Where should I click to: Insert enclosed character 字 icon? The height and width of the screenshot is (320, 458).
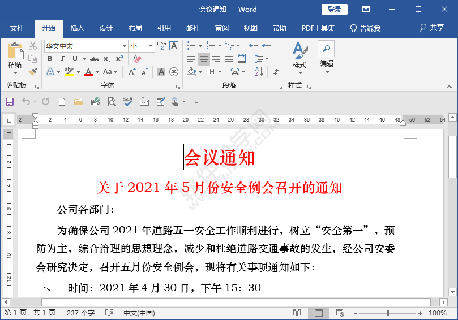click(x=174, y=72)
